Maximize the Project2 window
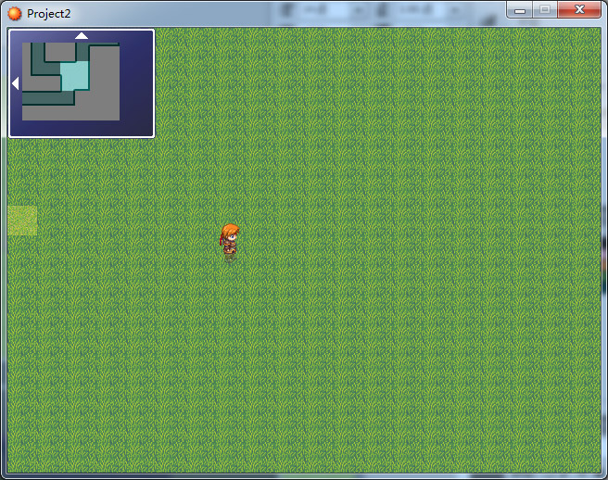Image resolution: width=608 pixels, height=480 pixels. pyautogui.click(x=545, y=9)
